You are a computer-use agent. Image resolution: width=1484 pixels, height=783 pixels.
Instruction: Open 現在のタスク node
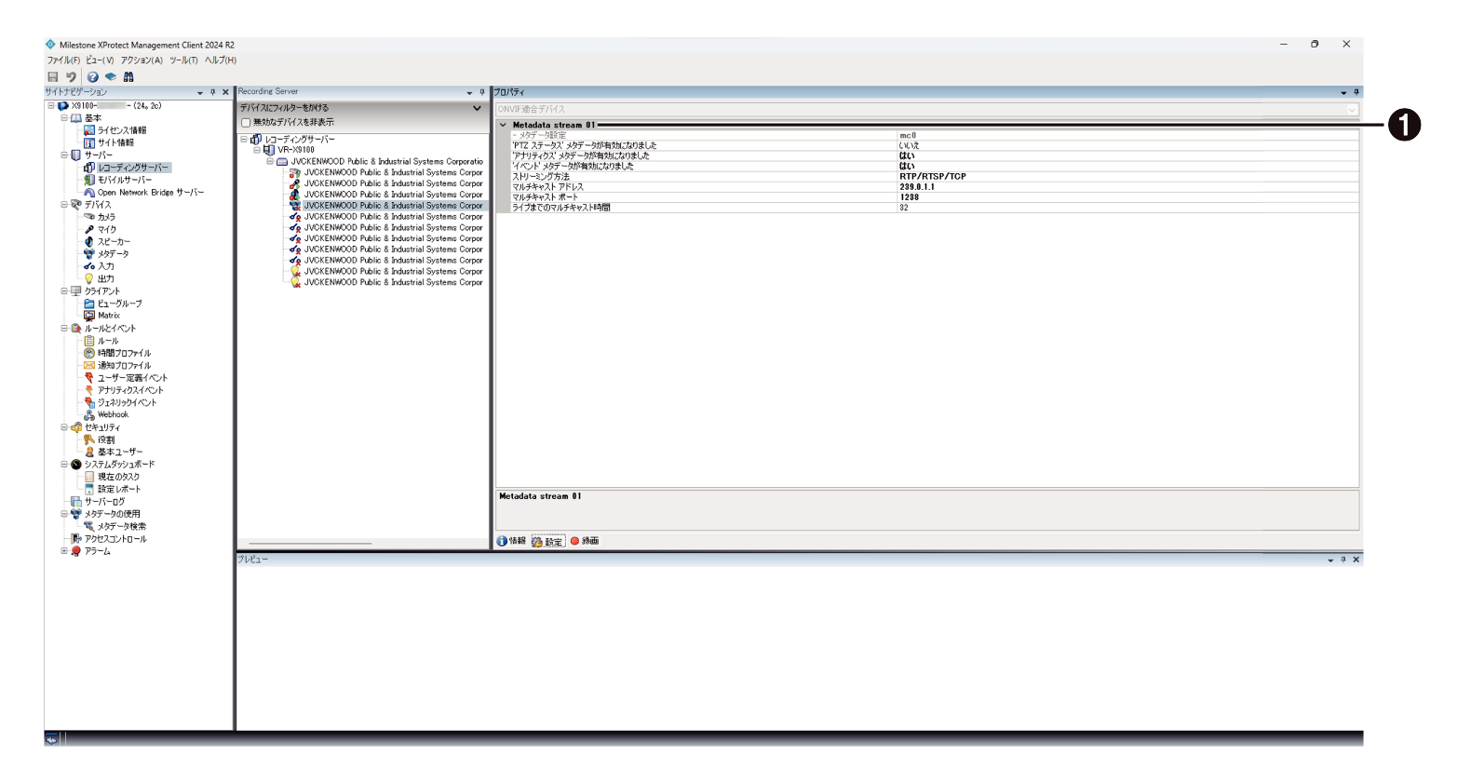[118, 477]
